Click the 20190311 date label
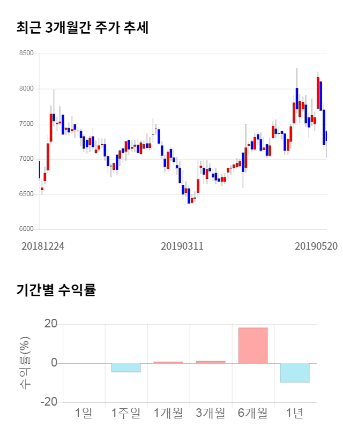343x434 pixels. tap(182, 246)
